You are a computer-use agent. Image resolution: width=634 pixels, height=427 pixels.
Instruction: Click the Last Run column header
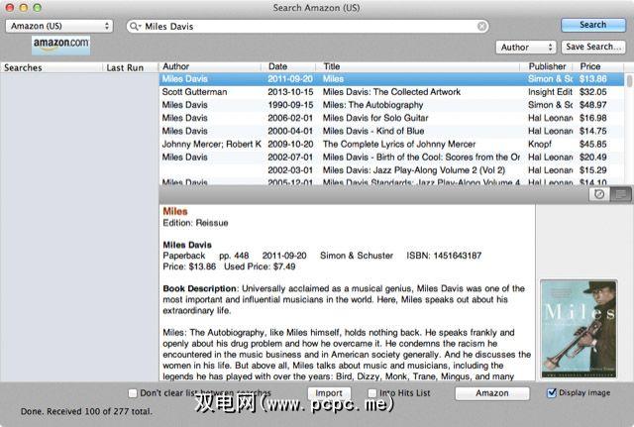tap(130, 67)
